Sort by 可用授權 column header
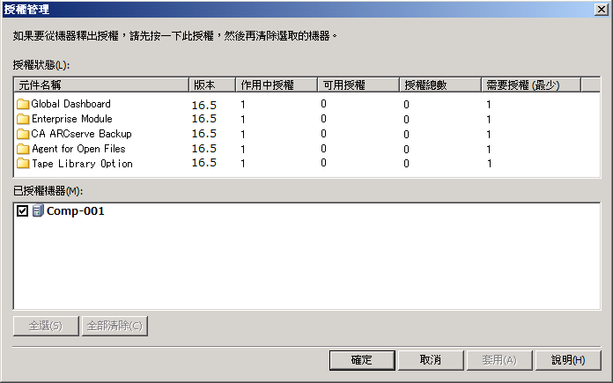The width and height of the screenshot is (613, 383). pos(358,85)
